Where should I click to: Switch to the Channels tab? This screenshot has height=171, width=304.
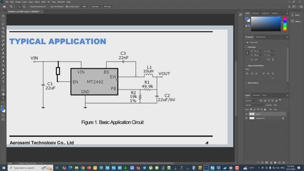pyautogui.click(x=256, y=95)
